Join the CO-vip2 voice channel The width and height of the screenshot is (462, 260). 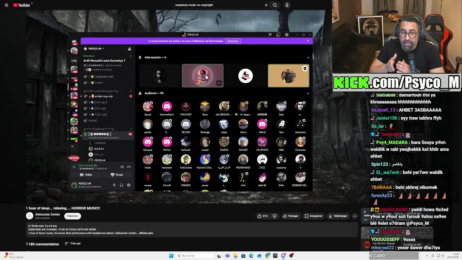click(x=101, y=114)
